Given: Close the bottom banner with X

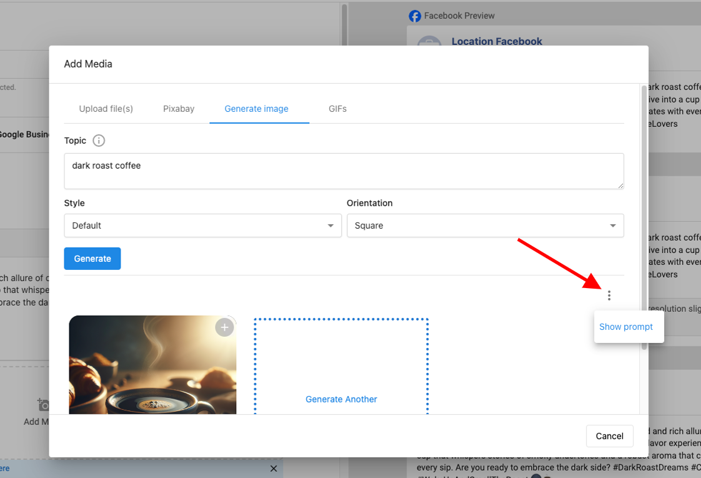Looking at the screenshot, I should pos(274,468).
